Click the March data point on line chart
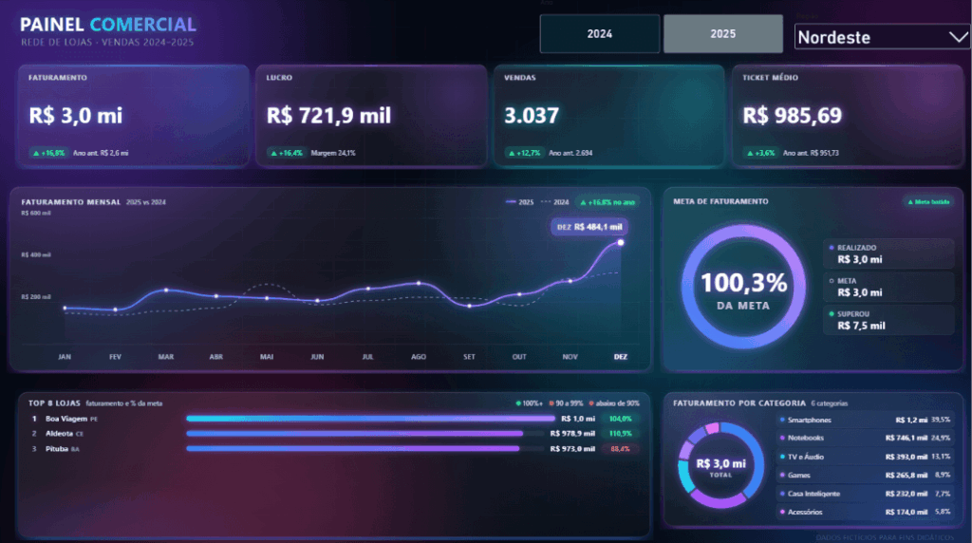 [x=165, y=290]
